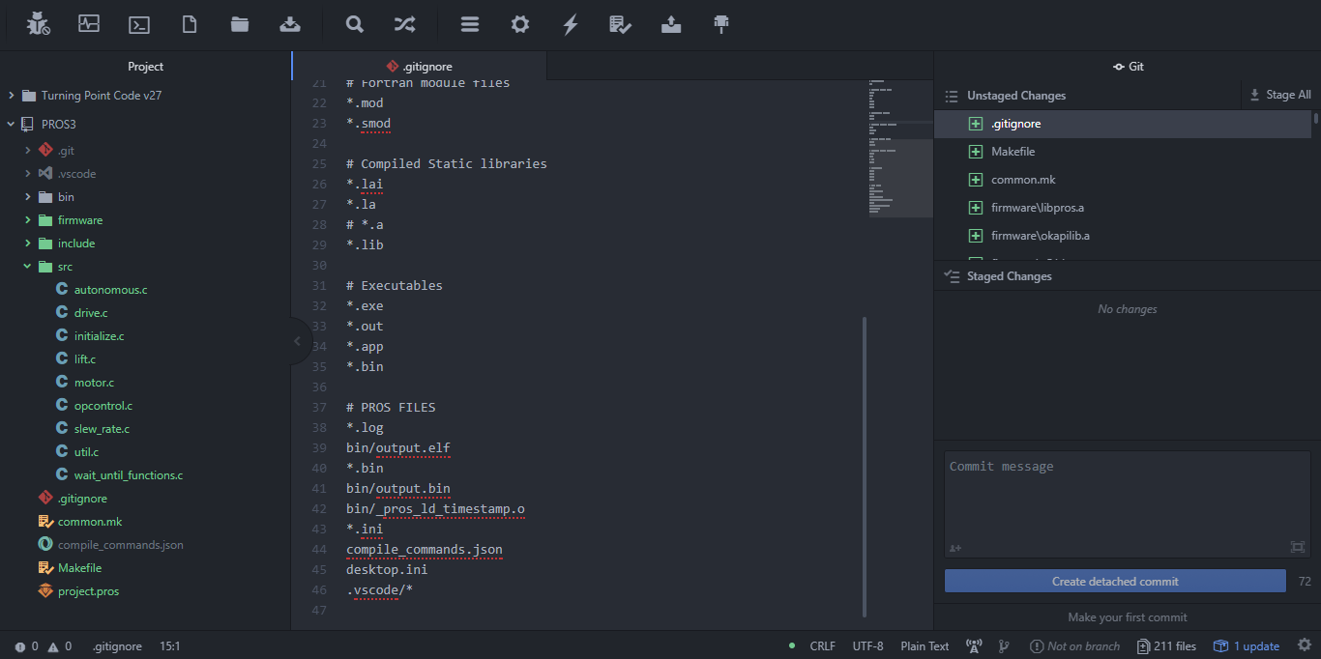Click the pin icon in toolbar
This screenshot has width=1321, height=659.
pos(721,24)
